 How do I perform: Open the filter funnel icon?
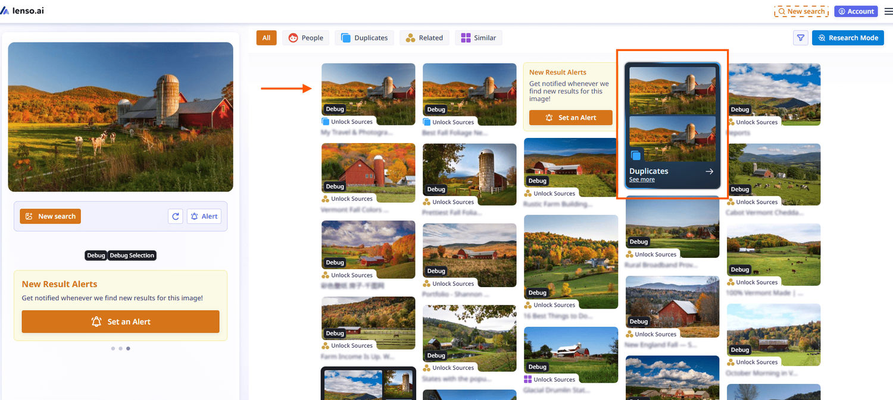(x=800, y=37)
